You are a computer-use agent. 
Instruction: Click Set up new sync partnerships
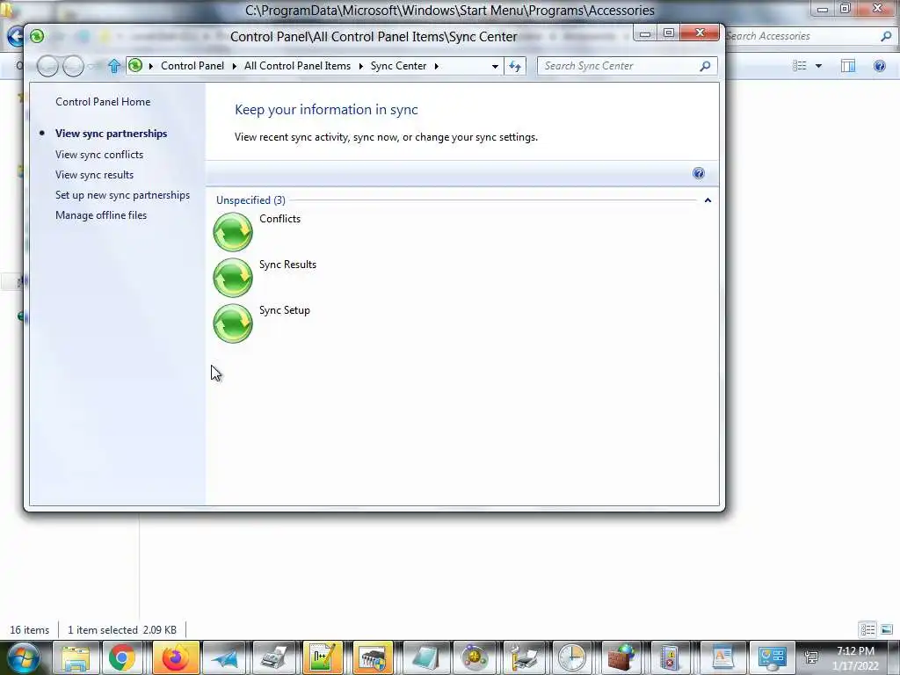pos(123,195)
